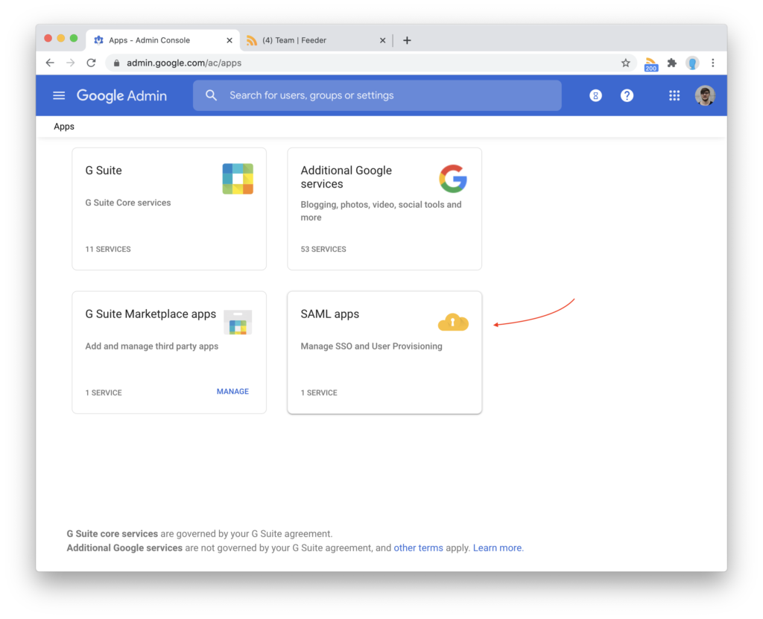Click Manage SSO and User Provisioning text
Viewport: 763px width, 619px height.
tap(371, 346)
